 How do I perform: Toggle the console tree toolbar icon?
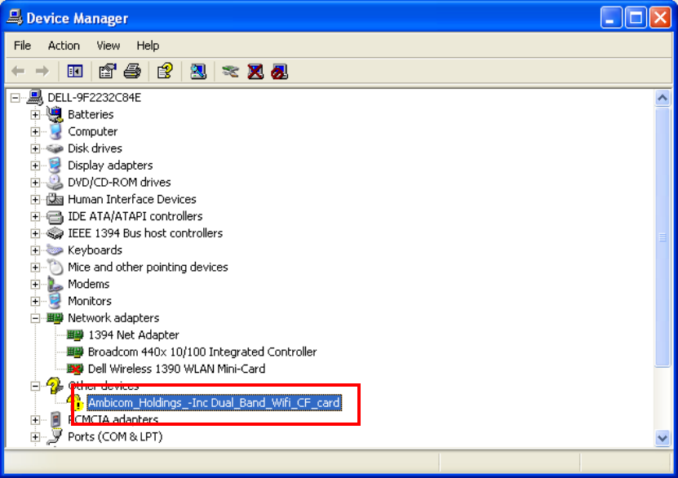point(75,71)
